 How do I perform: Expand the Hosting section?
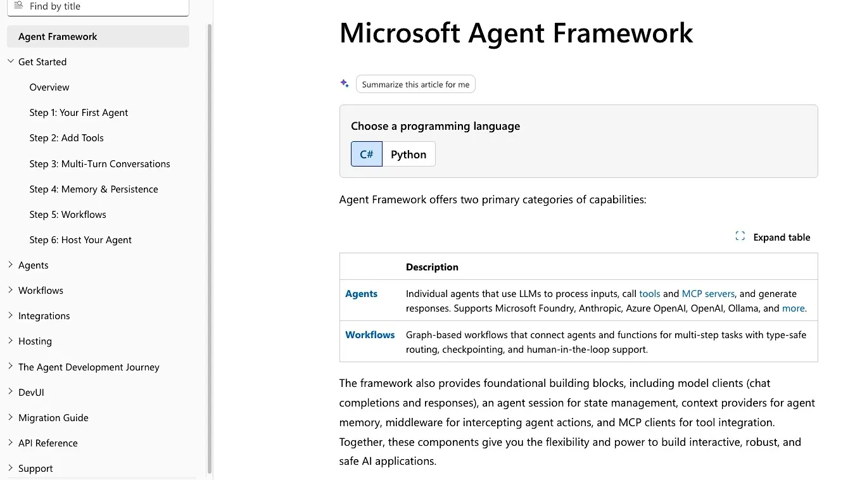coord(11,341)
